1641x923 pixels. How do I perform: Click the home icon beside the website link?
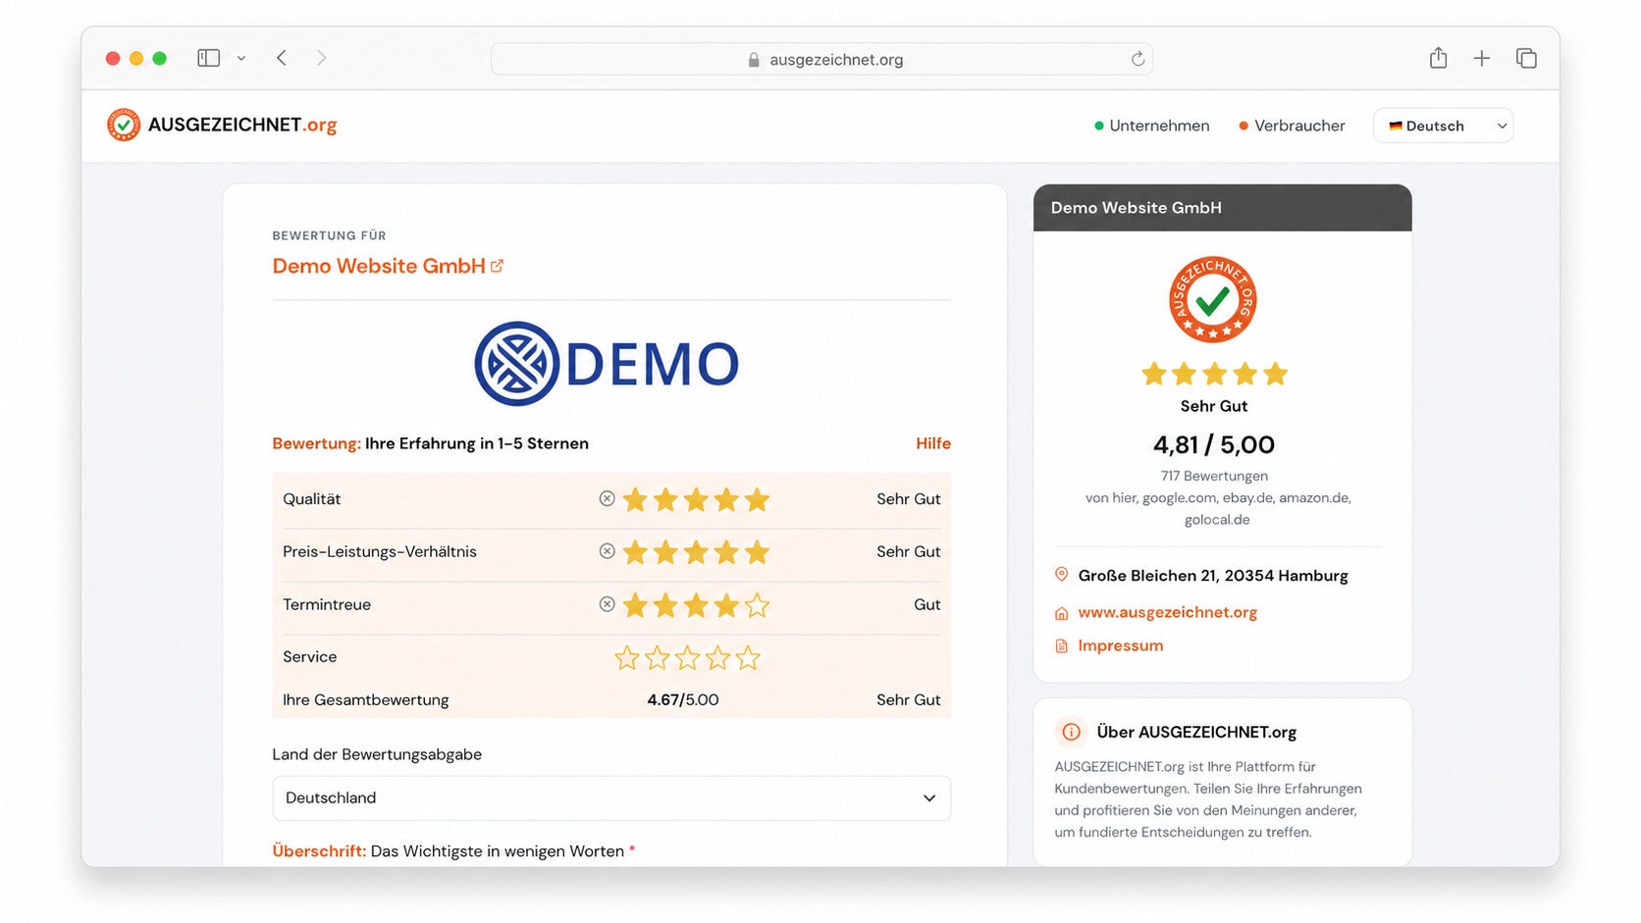(1061, 613)
